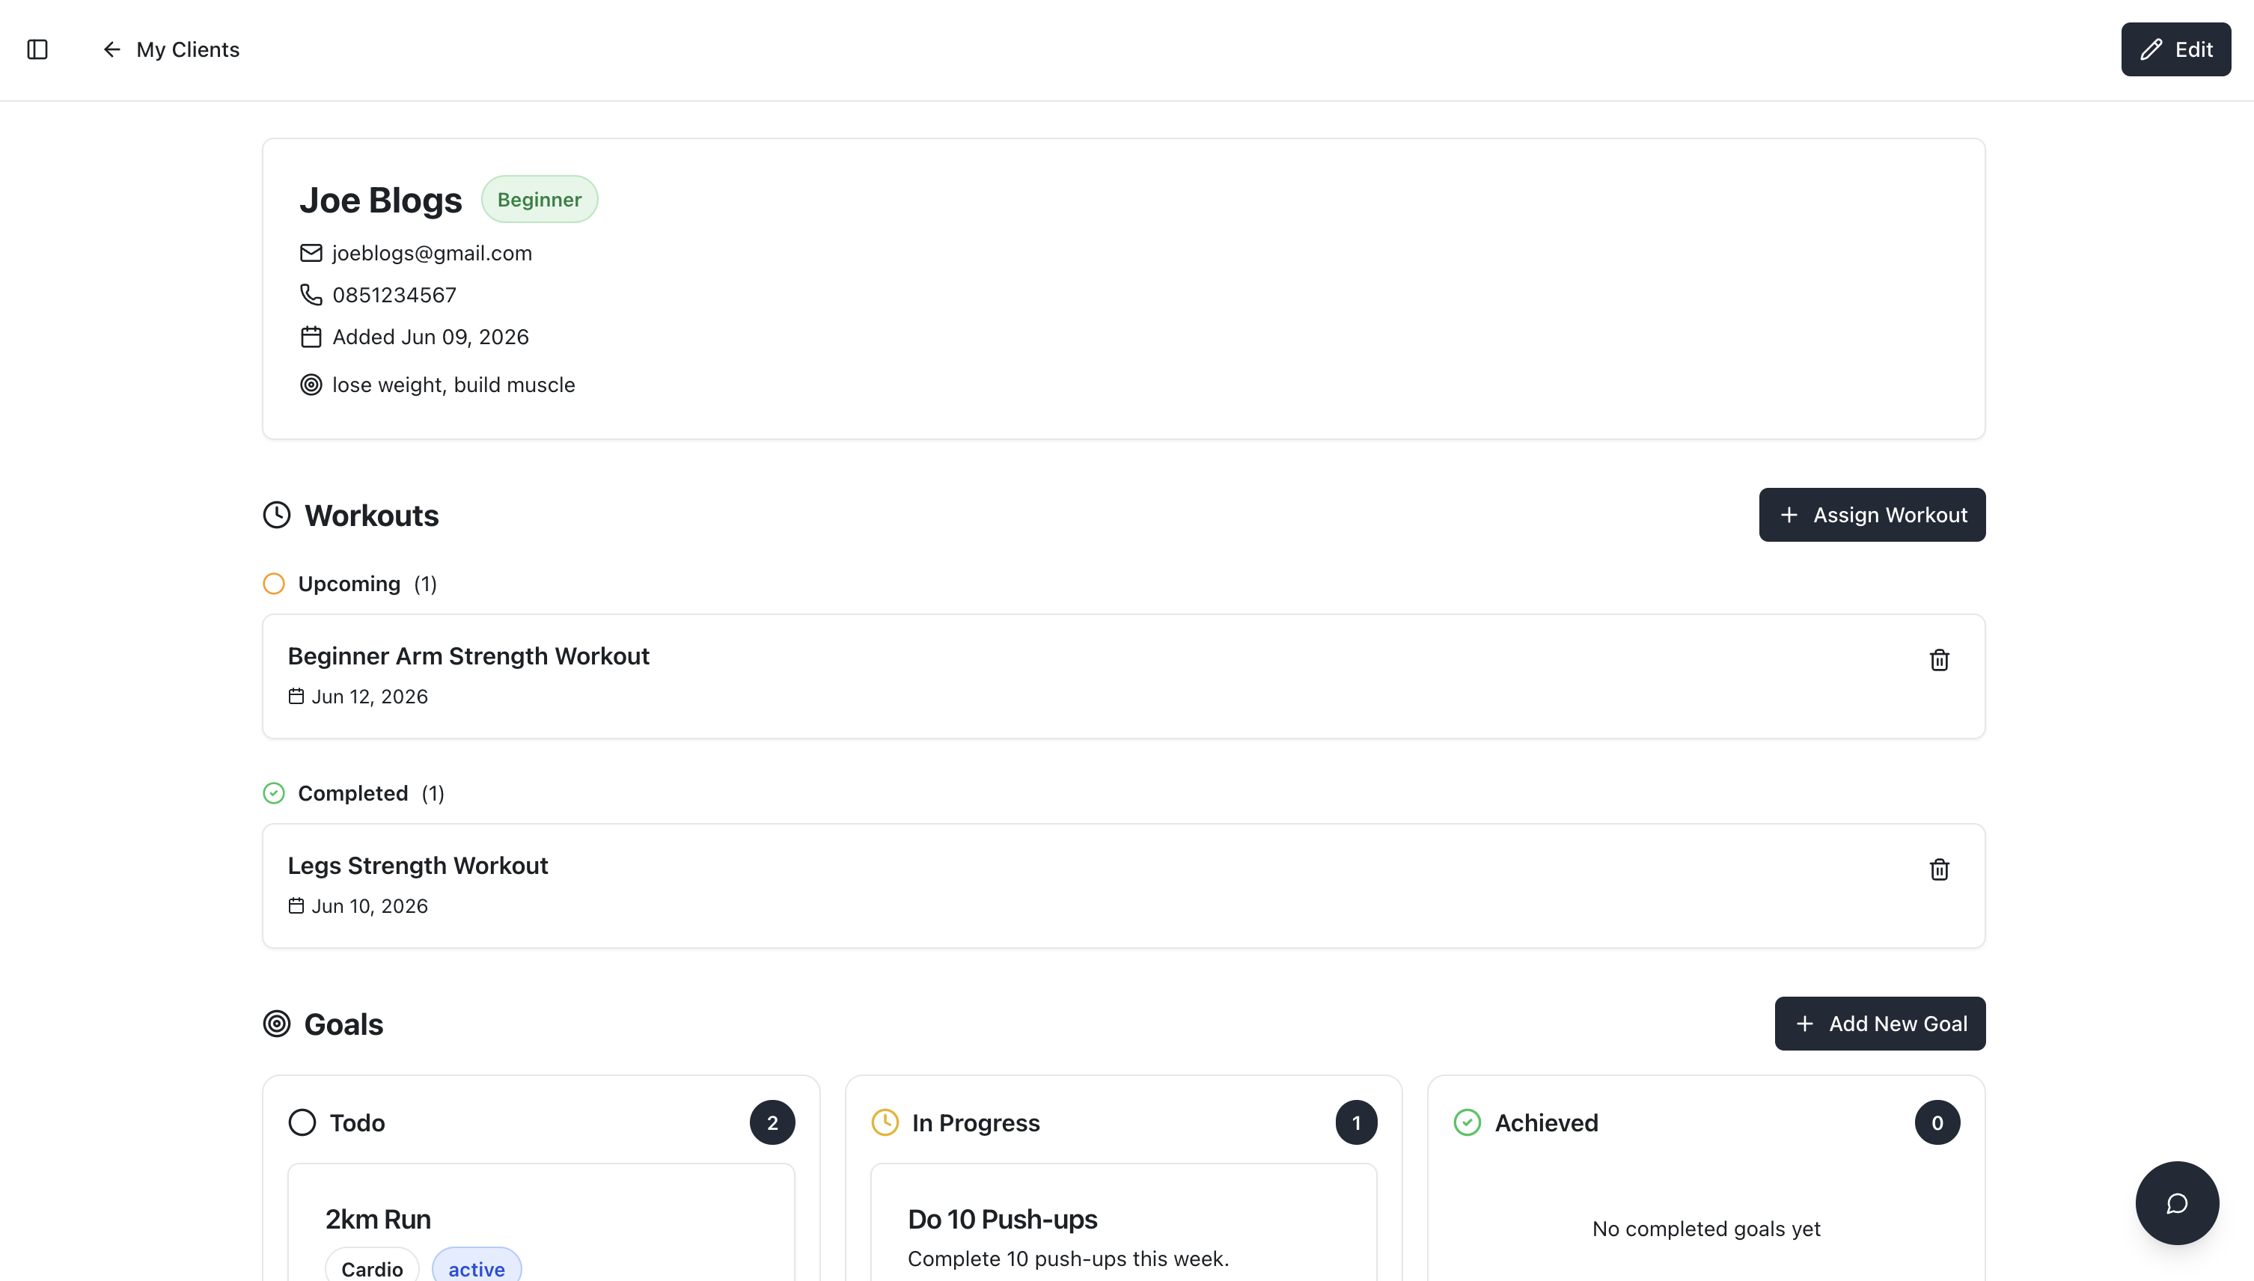Click the Jun 12, 2026 workout date

click(370, 696)
